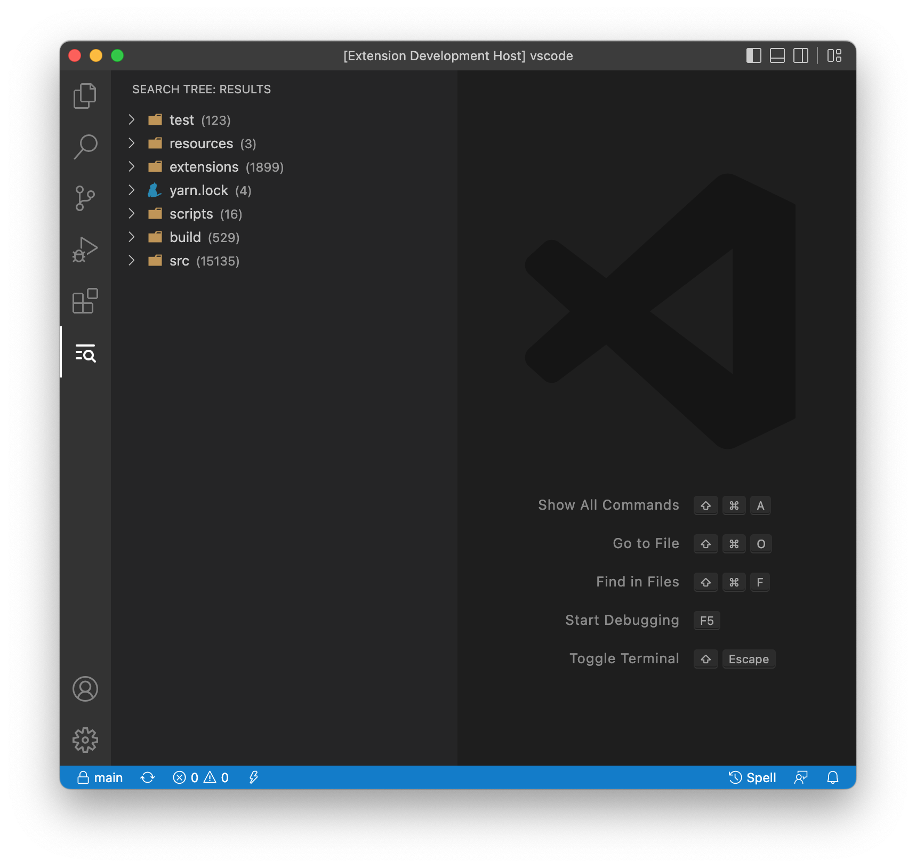The height and width of the screenshot is (868, 916).
Task: Select the 'extensions' tree row label
Action: [x=204, y=167]
